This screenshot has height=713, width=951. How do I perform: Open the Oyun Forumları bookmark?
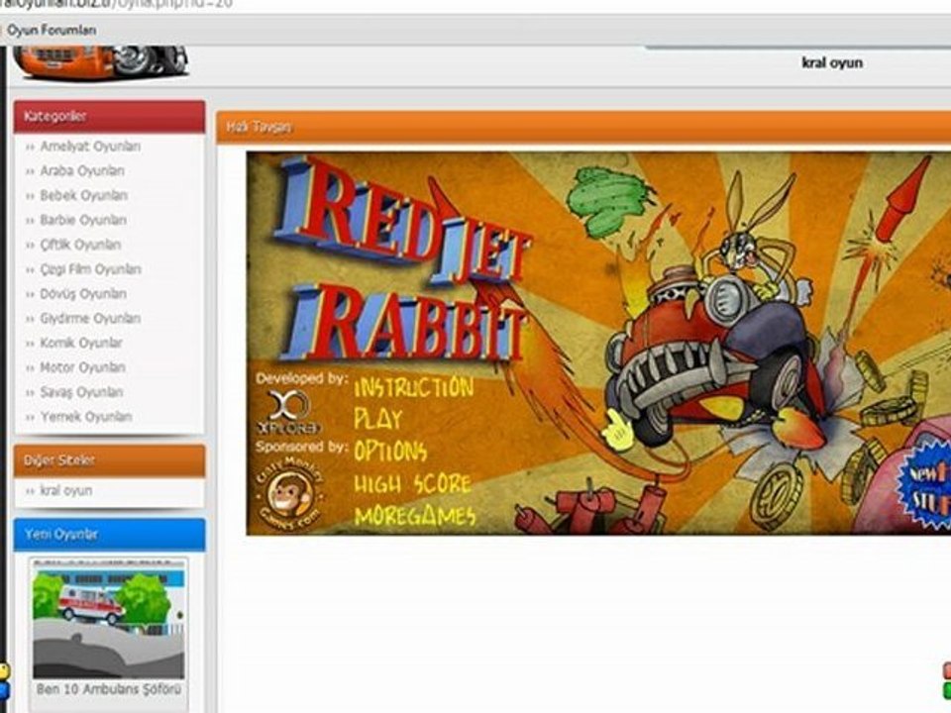click(51, 30)
